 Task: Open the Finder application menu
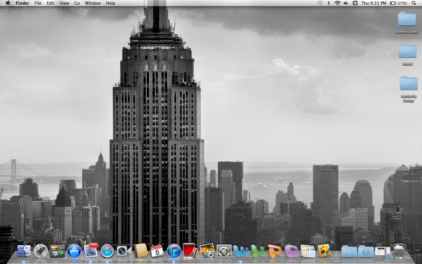point(23,3)
